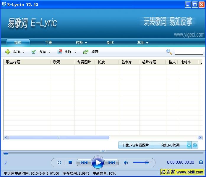This screenshot has width=206, height=177.
Task: Click the music note icon
Action: coord(6,162)
